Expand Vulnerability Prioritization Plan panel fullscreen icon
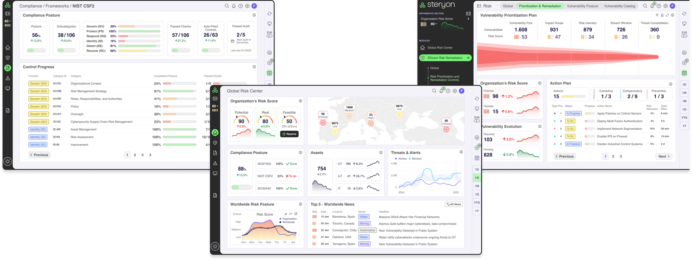This screenshot has height=261, width=692. pos(667,15)
